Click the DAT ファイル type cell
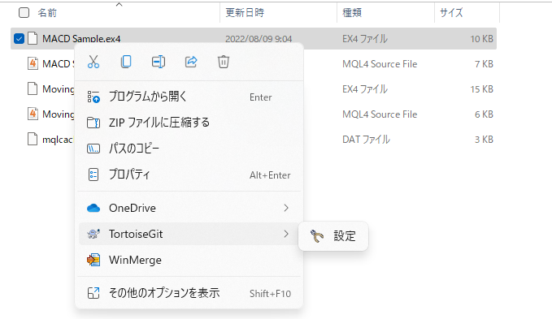This screenshot has height=319, width=552. coord(366,140)
